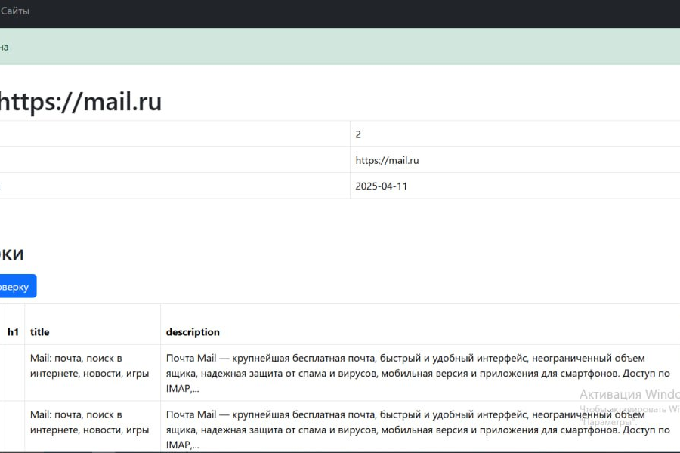Open the Сайты navigation link
The height and width of the screenshot is (453, 680).
pyautogui.click(x=15, y=11)
